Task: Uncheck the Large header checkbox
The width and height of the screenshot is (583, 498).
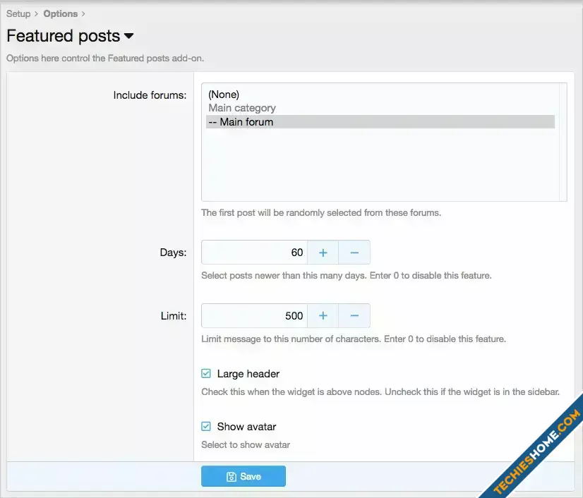Action: tap(206, 374)
